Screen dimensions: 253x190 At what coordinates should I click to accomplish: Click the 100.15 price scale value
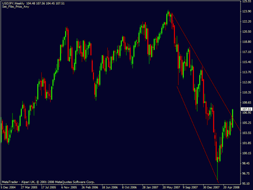pyautogui.click(x=247, y=153)
